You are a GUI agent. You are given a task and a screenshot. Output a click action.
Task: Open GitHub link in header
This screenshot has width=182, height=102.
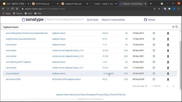150,20
